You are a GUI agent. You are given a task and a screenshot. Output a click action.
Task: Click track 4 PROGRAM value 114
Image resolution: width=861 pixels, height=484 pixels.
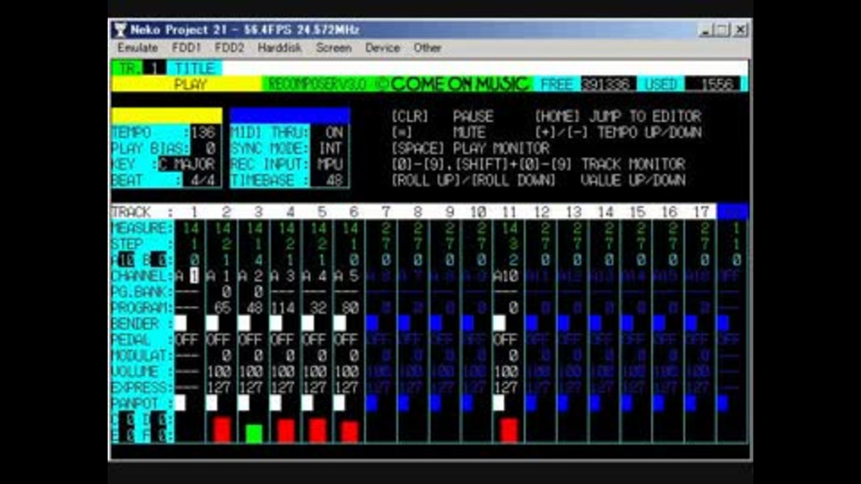283,307
